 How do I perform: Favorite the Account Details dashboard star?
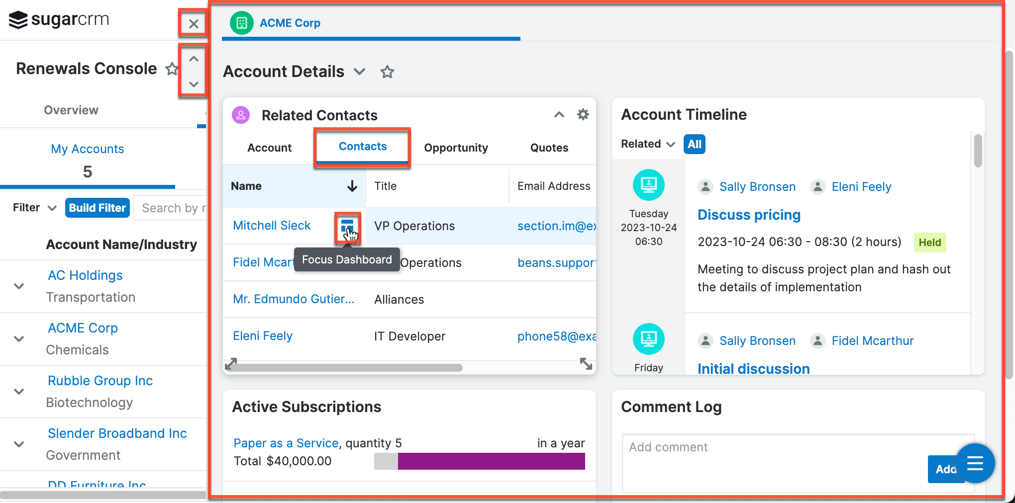coord(387,72)
